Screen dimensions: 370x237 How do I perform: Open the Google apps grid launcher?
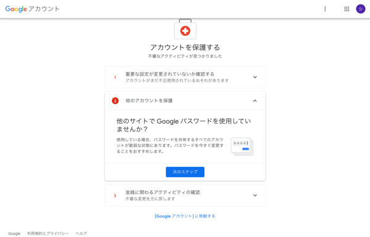(x=347, y=9)
